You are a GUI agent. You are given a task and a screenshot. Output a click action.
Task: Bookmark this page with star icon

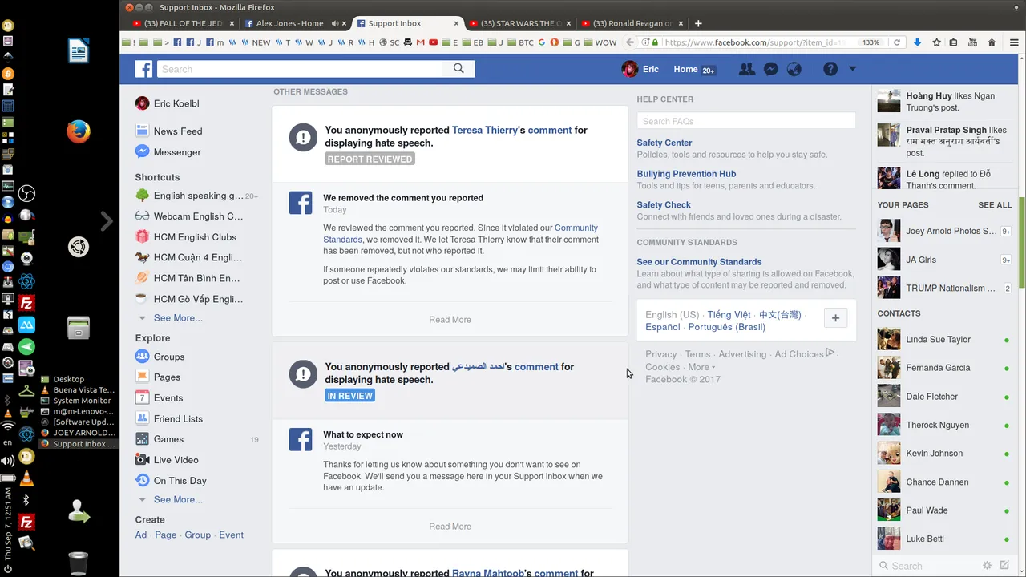(936, 42)
